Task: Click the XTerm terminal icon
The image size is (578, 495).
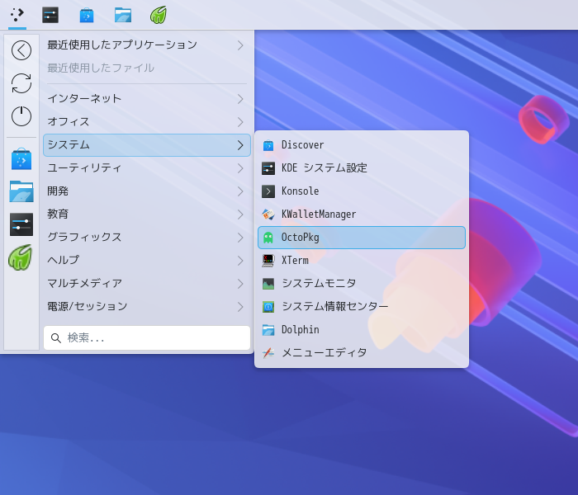Action: pyautogui.click(x=268, y=261)
